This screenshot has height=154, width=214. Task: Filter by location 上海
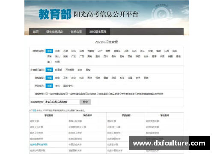pyautogui.click(x=126, y=51)
